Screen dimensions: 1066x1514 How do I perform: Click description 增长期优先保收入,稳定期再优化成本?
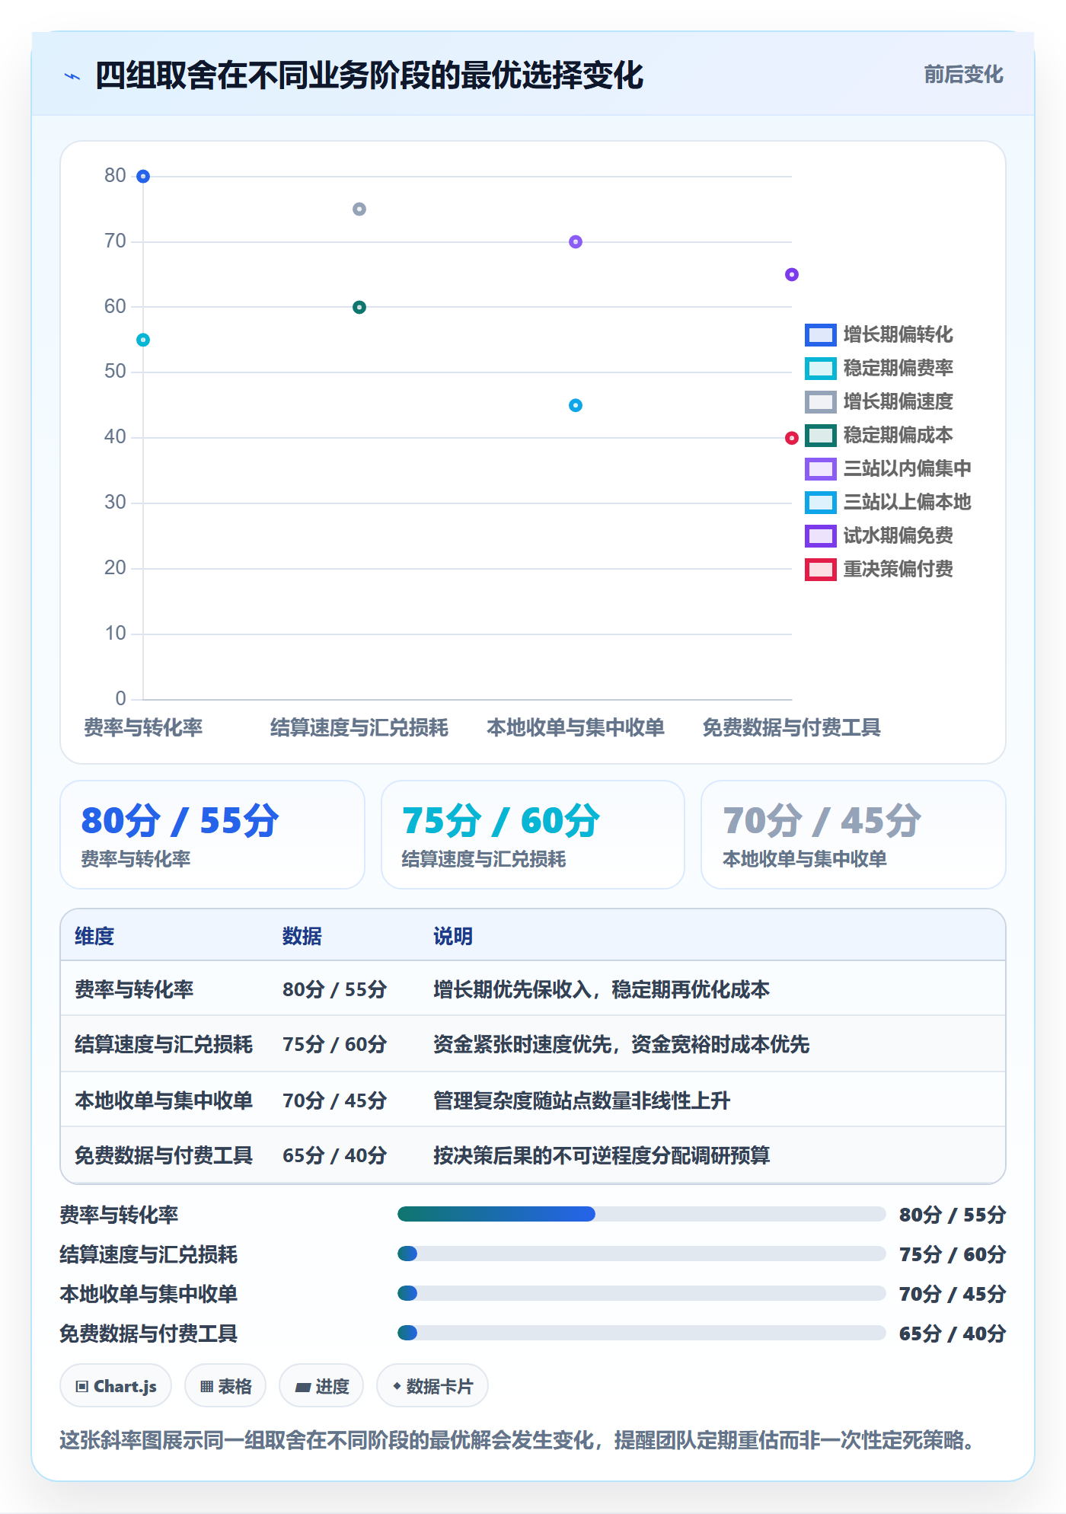click(x=602, y=989)
